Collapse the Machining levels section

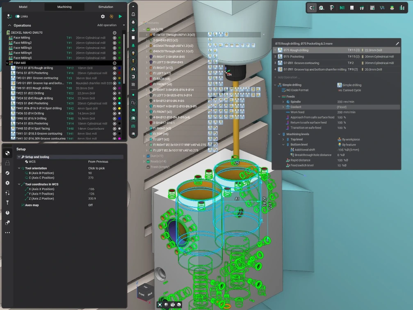click(x=280, y=133)
